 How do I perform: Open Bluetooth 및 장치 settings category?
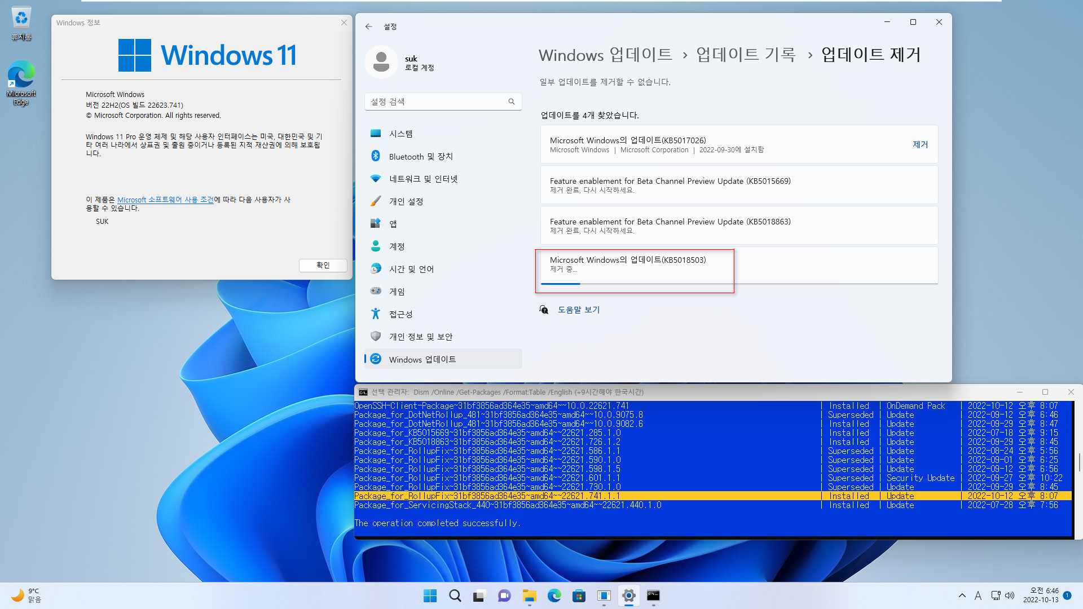[443, 156]
